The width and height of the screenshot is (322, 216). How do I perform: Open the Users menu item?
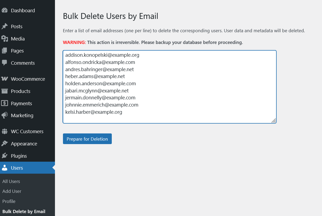tap(17, 168)
